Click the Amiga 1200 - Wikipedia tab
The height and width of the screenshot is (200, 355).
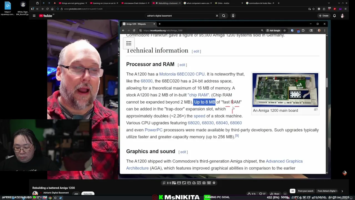click(139, 24)
